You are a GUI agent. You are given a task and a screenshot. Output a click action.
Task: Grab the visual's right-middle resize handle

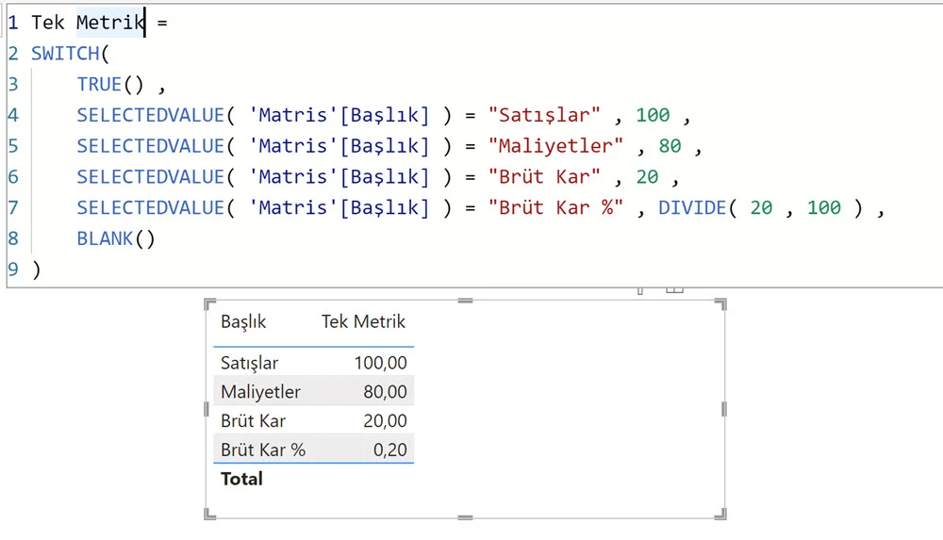pyautogui.click(x=723, y=409)
